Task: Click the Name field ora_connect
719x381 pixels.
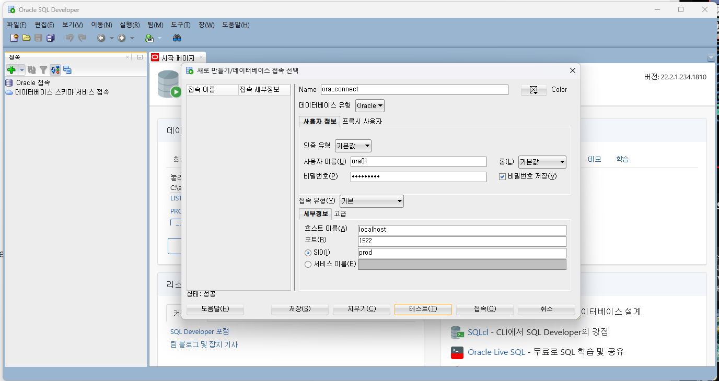Action: (x=414, y=89)
